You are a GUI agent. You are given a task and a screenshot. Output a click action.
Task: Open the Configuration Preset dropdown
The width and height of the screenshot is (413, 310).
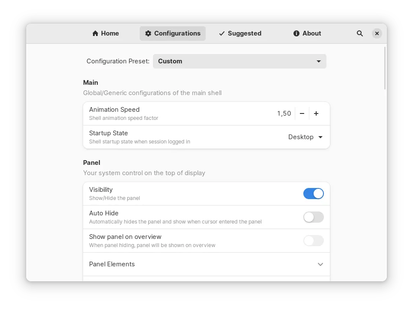[x=239, y=61]
